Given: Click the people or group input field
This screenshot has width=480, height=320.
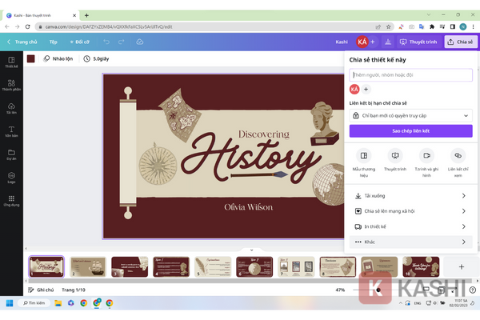Looking at the screenshot, I should 410,75.
